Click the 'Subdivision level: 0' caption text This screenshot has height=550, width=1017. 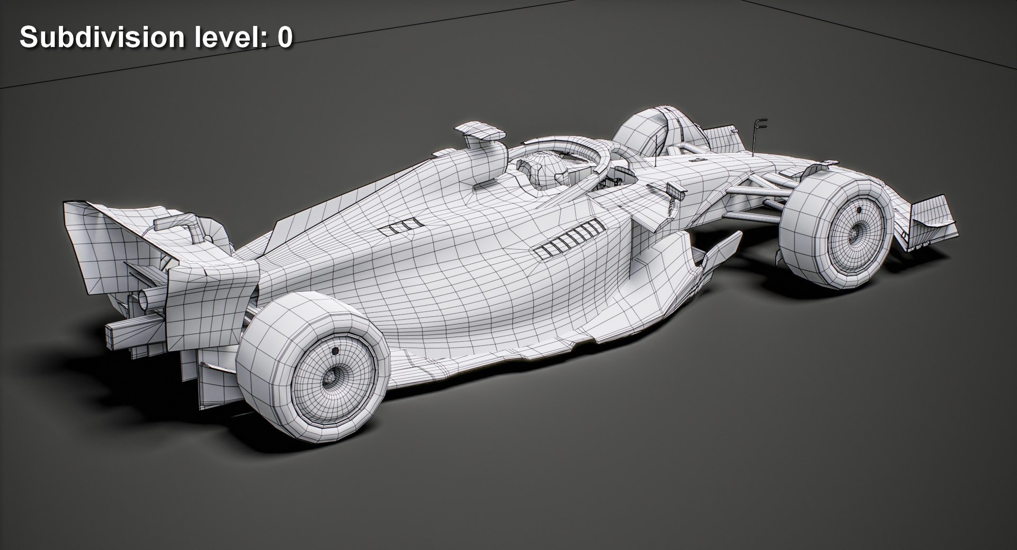[156, 38]
